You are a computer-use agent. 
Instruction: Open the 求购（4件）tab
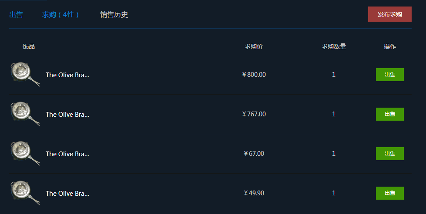click(60, 15)
